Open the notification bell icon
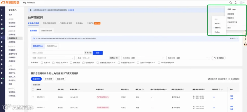 click(x=235, y=2)
